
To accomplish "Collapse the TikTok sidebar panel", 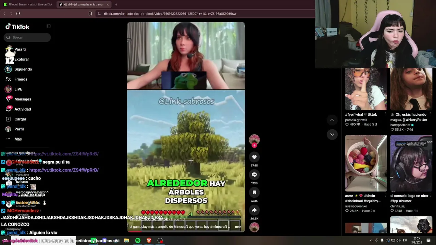I will pos(49,26).
